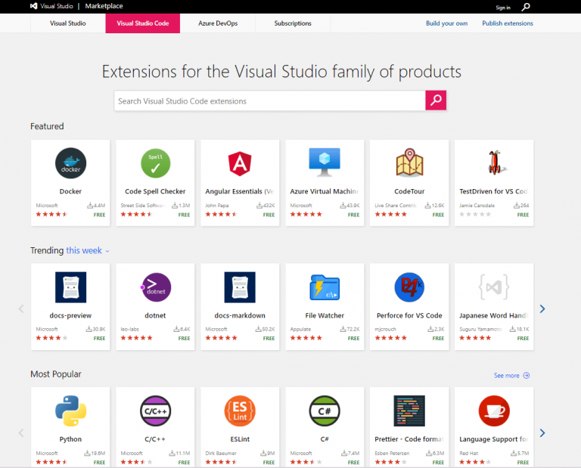
Task: Open the TestDriven rocket icon
Action: [x=496, y=162]
